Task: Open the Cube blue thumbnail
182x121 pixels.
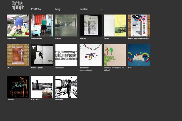Action: pyautogui.click(x=139, y=55)
